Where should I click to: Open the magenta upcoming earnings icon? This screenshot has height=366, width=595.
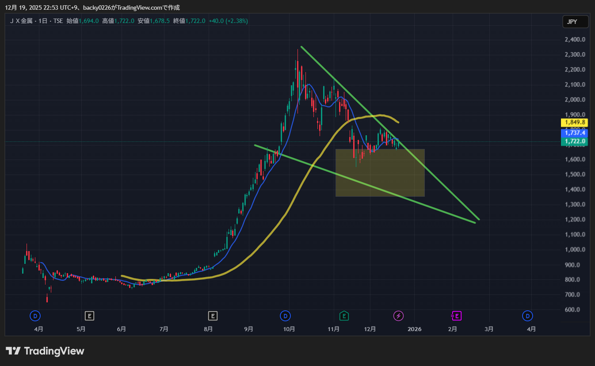pos(456,316)
